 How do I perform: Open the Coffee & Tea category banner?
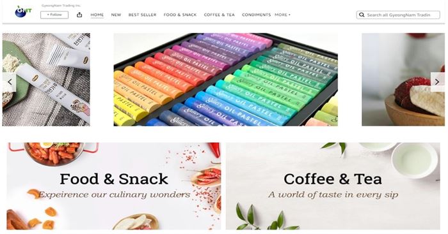coord(333,186)
